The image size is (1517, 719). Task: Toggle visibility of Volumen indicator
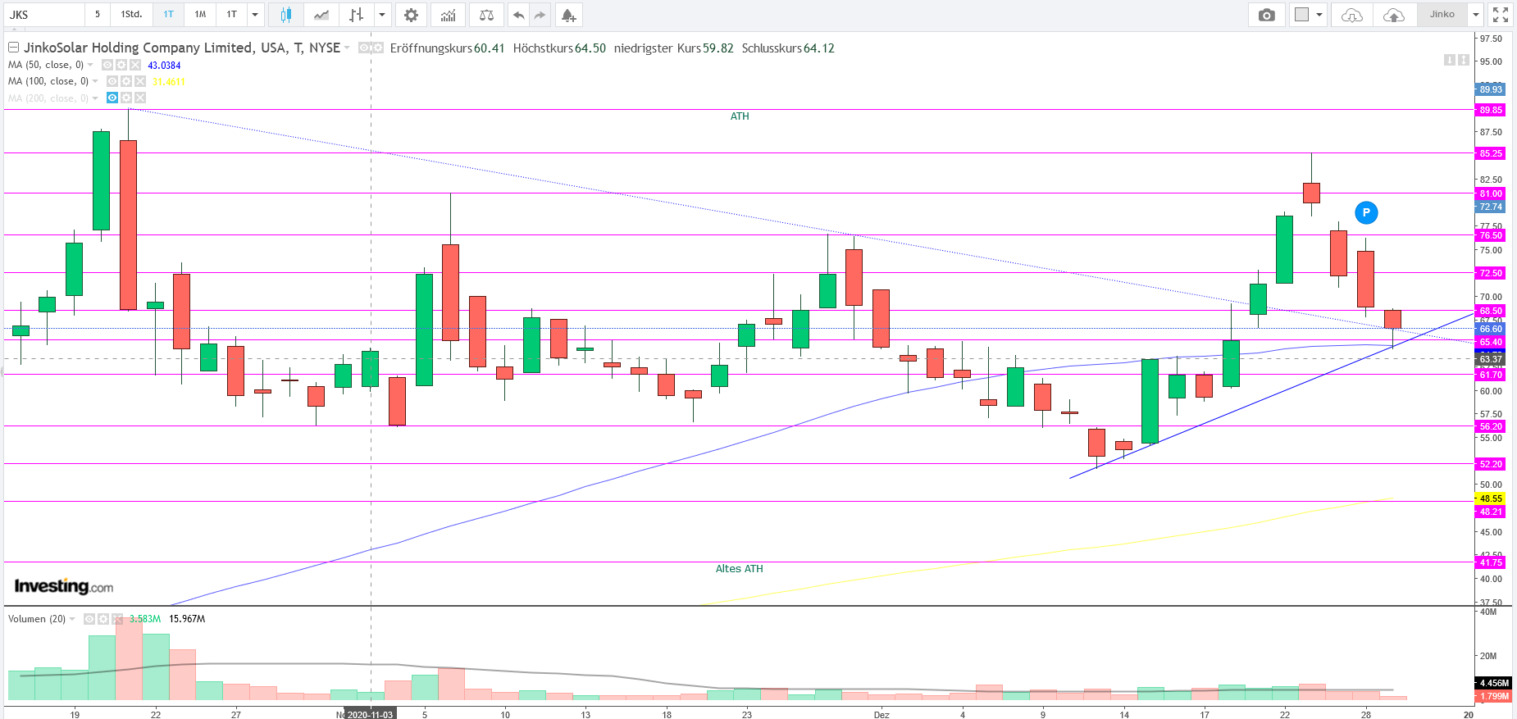(x=89, y=619)
